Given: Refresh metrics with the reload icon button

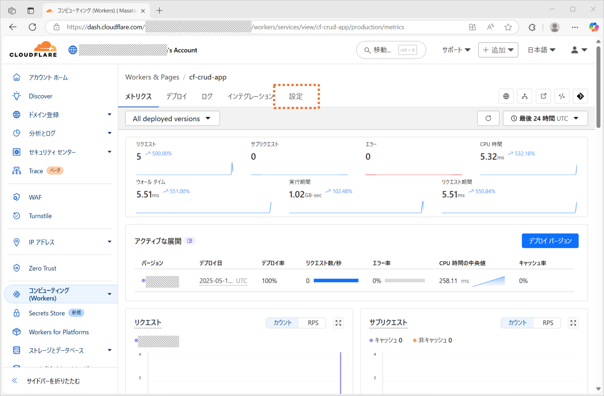Looking at the screenshot, I should (x=488, y=118).
